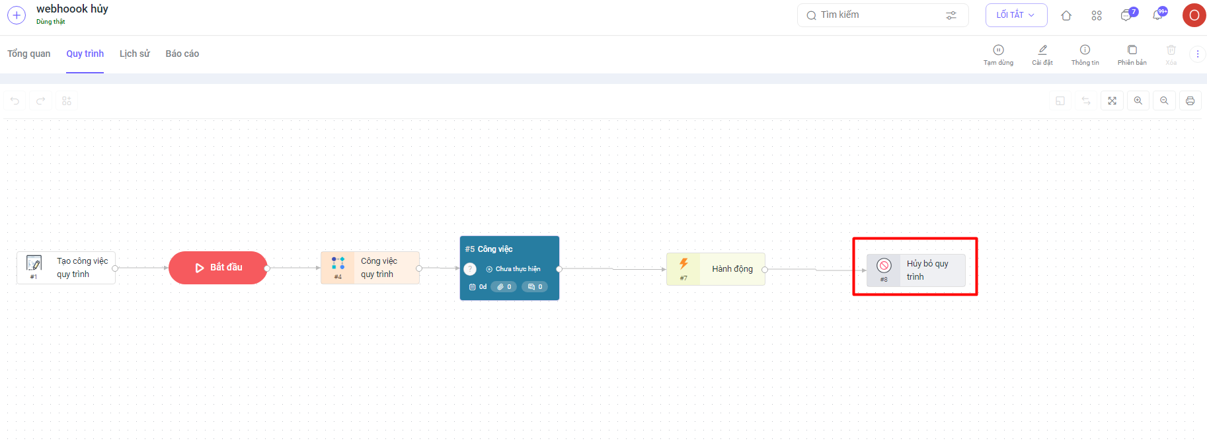Print the workflow diagram

1190,101
